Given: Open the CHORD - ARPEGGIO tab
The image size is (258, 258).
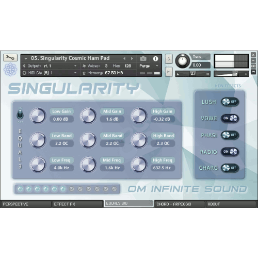Looking at the screenshot, I should click(x=180, y=204).
